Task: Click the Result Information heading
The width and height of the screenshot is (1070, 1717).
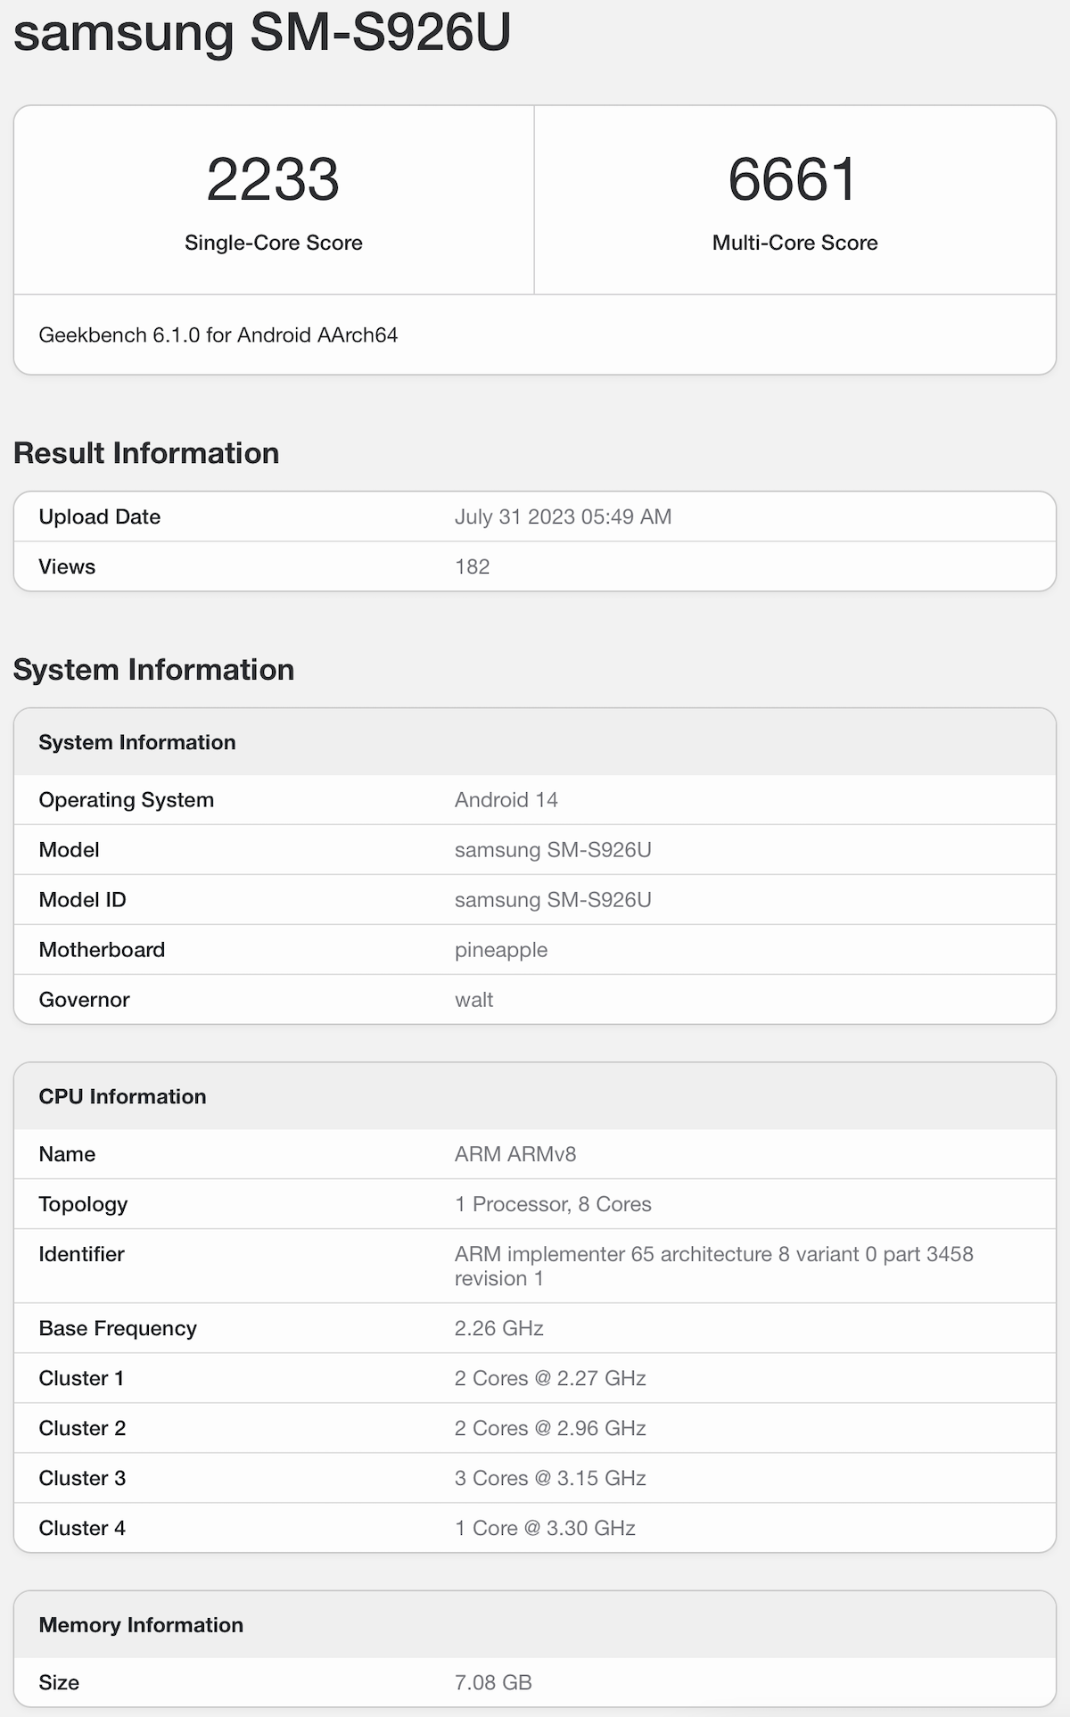Action: [x=146, y=453]
